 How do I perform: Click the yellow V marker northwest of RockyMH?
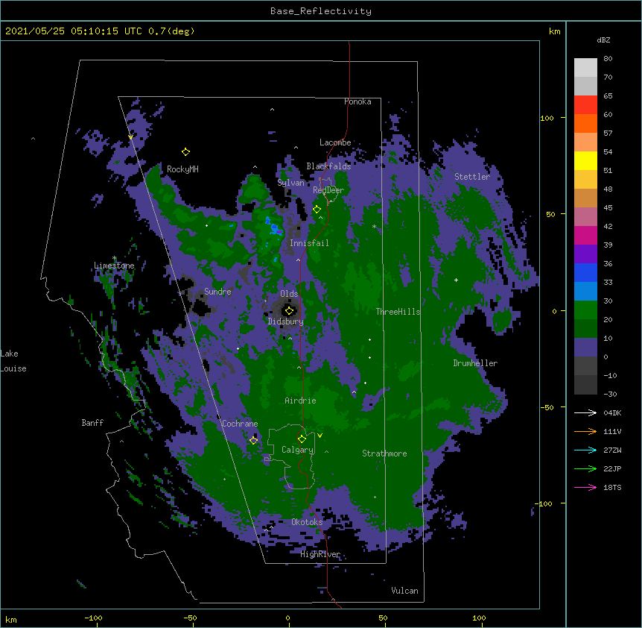click(x=130, y=137)
